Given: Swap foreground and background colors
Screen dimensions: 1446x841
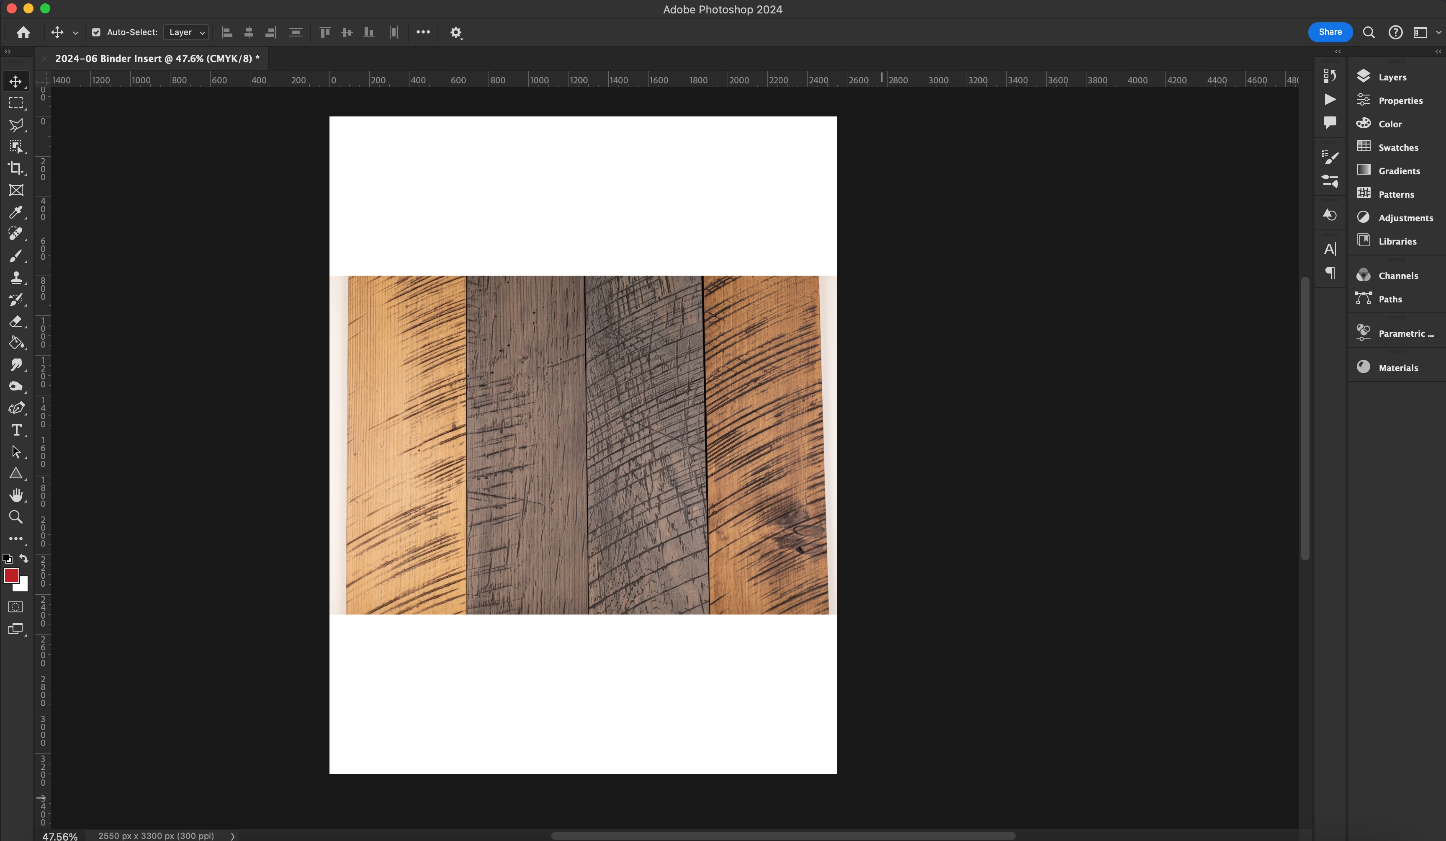Looking at the screenshot, I should click(23, 558).
